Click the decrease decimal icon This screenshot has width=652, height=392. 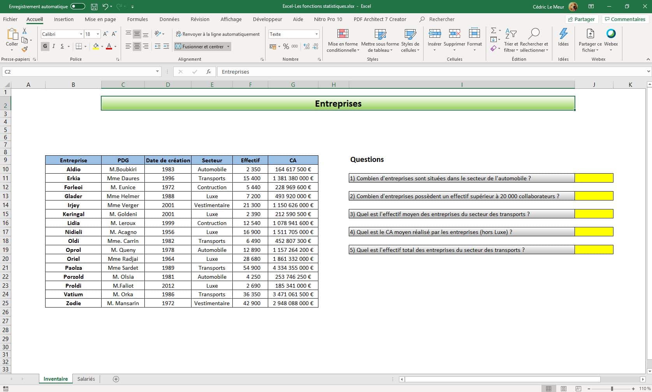click(315, 46)
